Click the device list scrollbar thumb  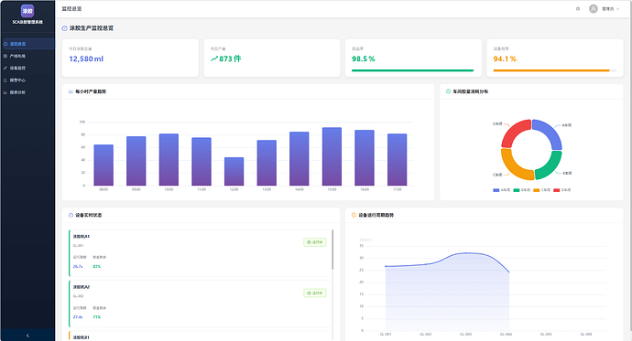coord(332,250)
